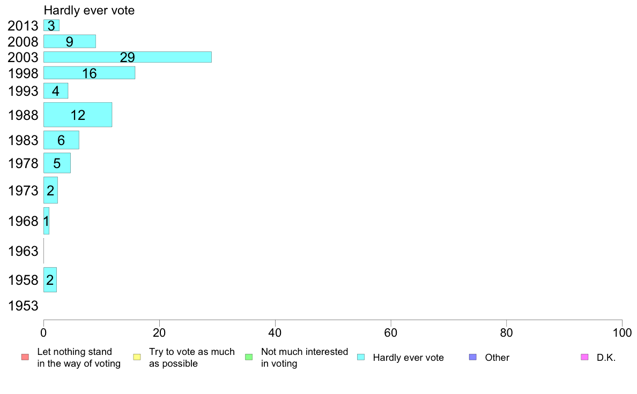637x394 pixels.
Task: Click the 1983 bar showing 6
Action: click(61, 140)
